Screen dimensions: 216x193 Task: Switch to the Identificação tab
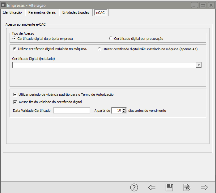click(x=12, y=12)
